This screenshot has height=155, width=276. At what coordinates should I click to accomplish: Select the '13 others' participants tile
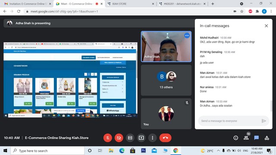pyautogui.click(x=166, y=80)
